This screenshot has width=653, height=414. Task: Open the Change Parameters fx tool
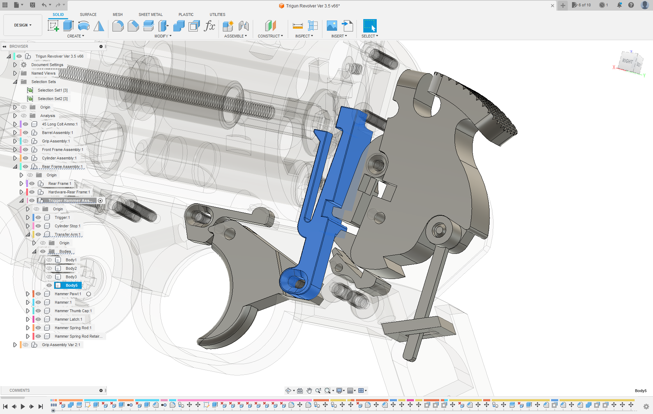tap(209, 26)
